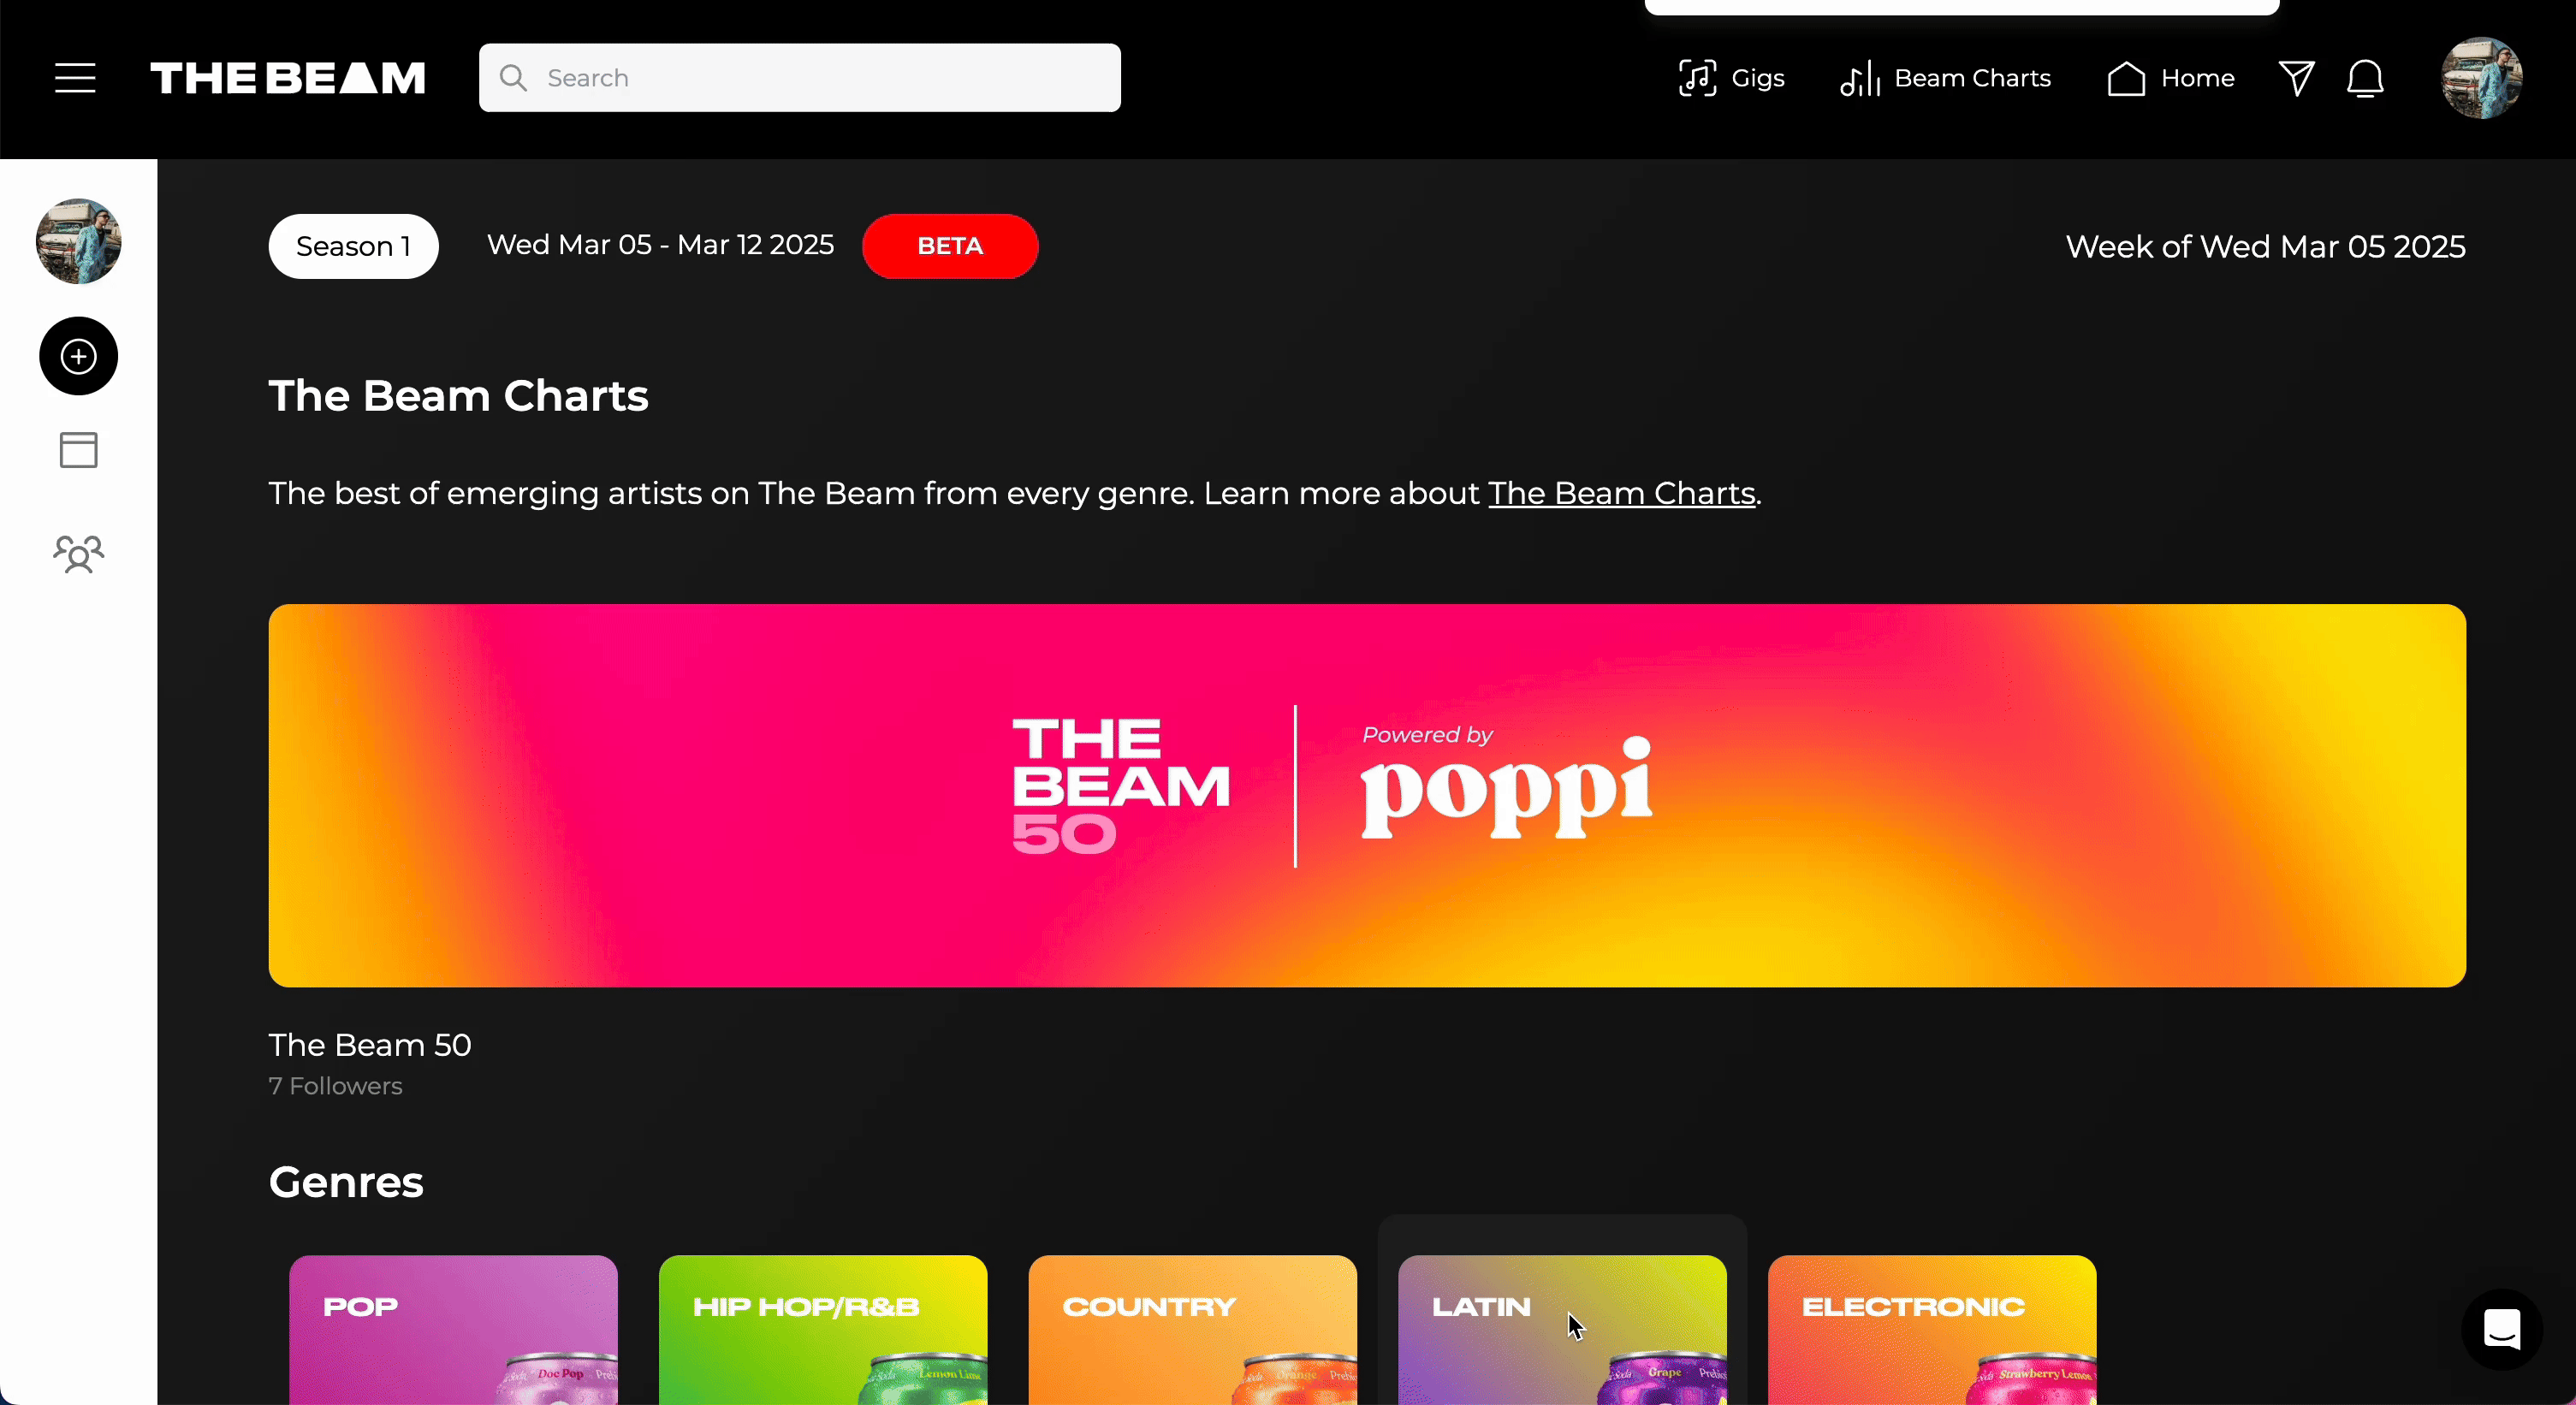Open the notifications bell icon

click(x=2365, y=78)
